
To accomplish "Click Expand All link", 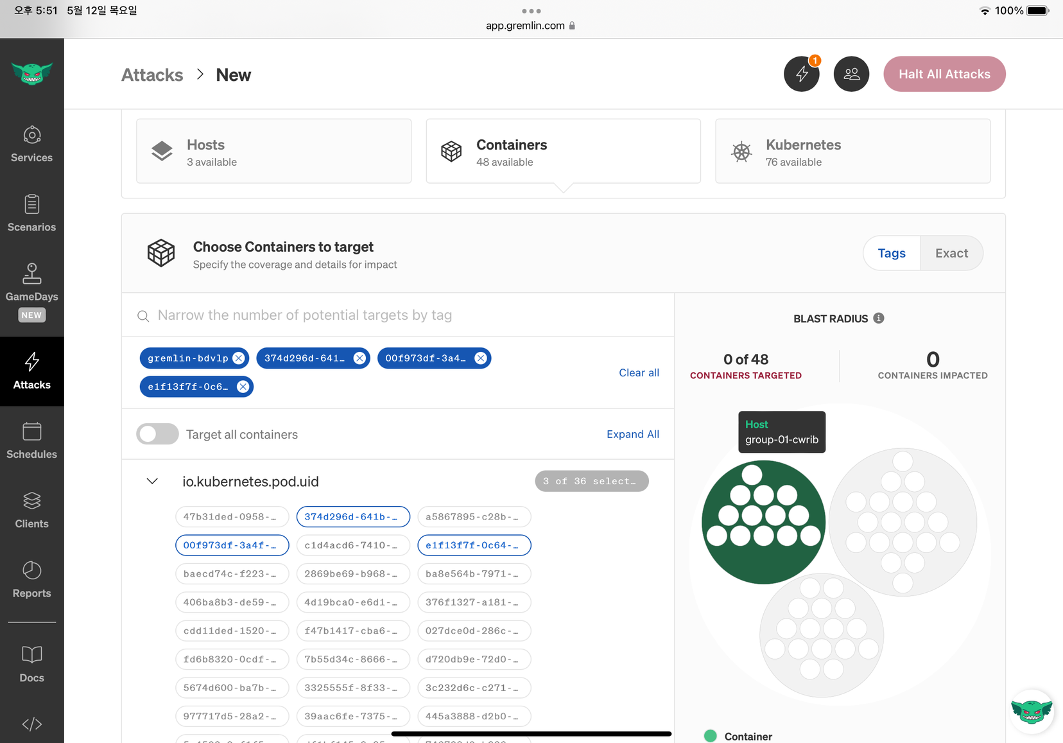I will pos(633,434).
